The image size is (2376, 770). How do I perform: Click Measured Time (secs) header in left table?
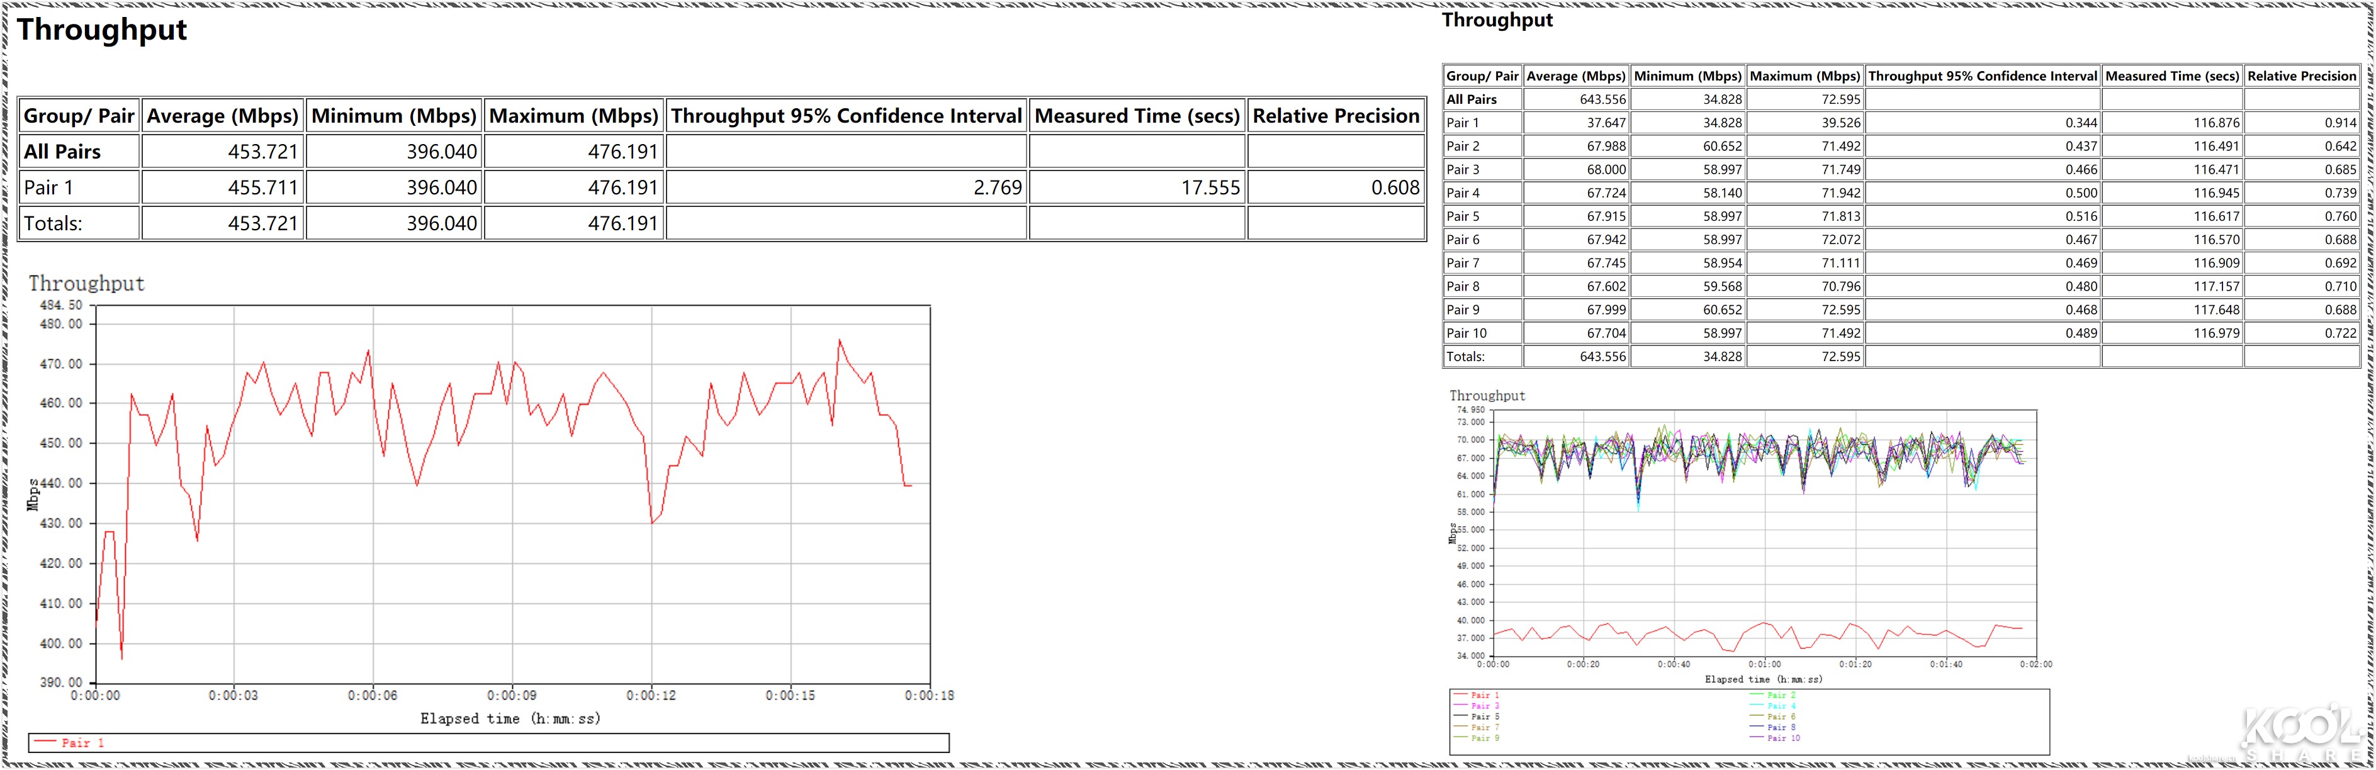pos(1136,116)
